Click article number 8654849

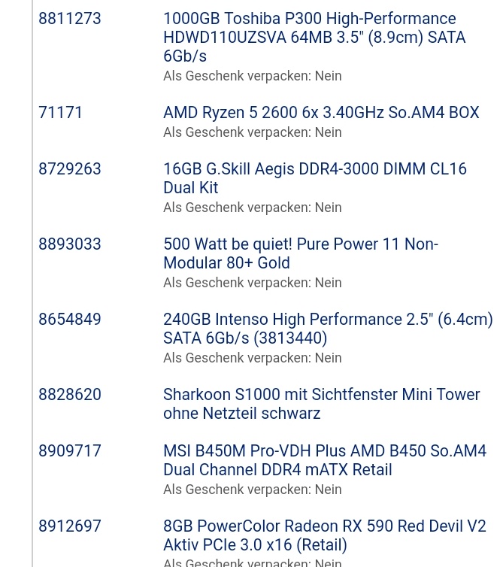click(x=70, y=320)
